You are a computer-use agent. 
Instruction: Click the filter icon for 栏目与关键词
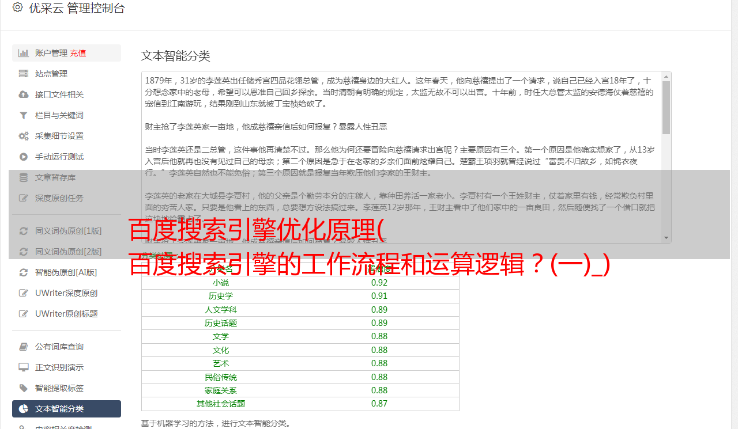tap(24, 115)
